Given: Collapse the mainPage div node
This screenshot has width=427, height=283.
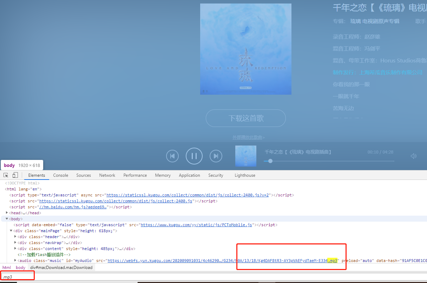Looking at the screenshot, I should 11,231.
